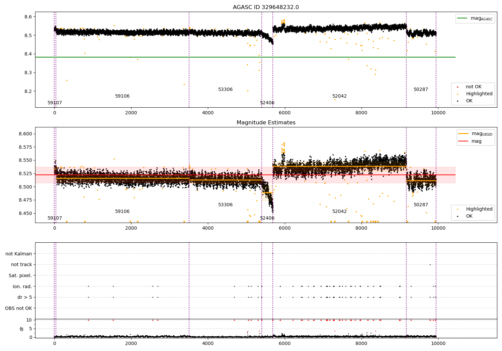This screenshot has height=351, width=502.
Task: Click obsid label 53306 in Magnitude Estimates plot
Action: pos(225,205)
